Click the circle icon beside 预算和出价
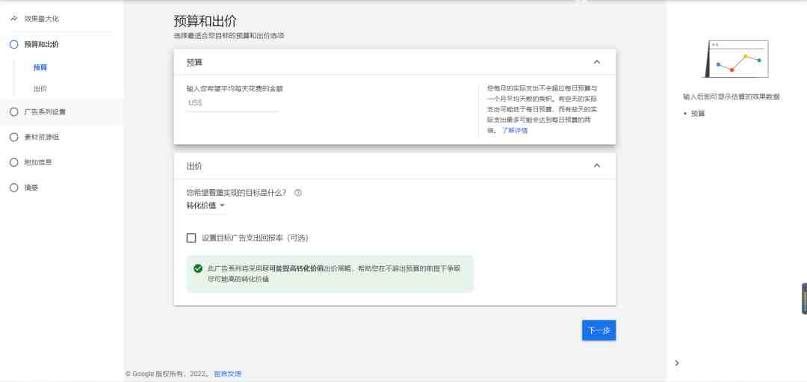Screen dimensions: 807x382 pyautogui.click(x=14, y=44)
